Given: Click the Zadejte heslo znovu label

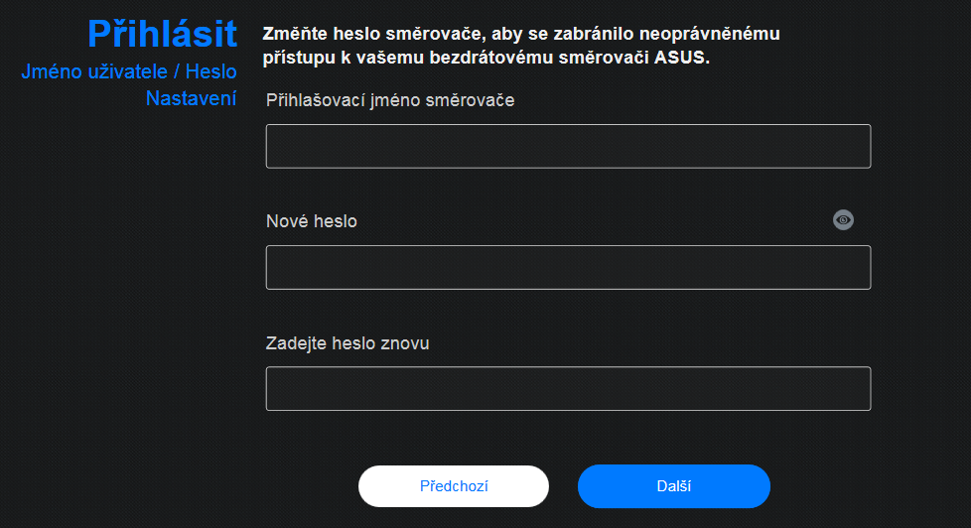Looking at the screenshot, I should tap(347, 343).
